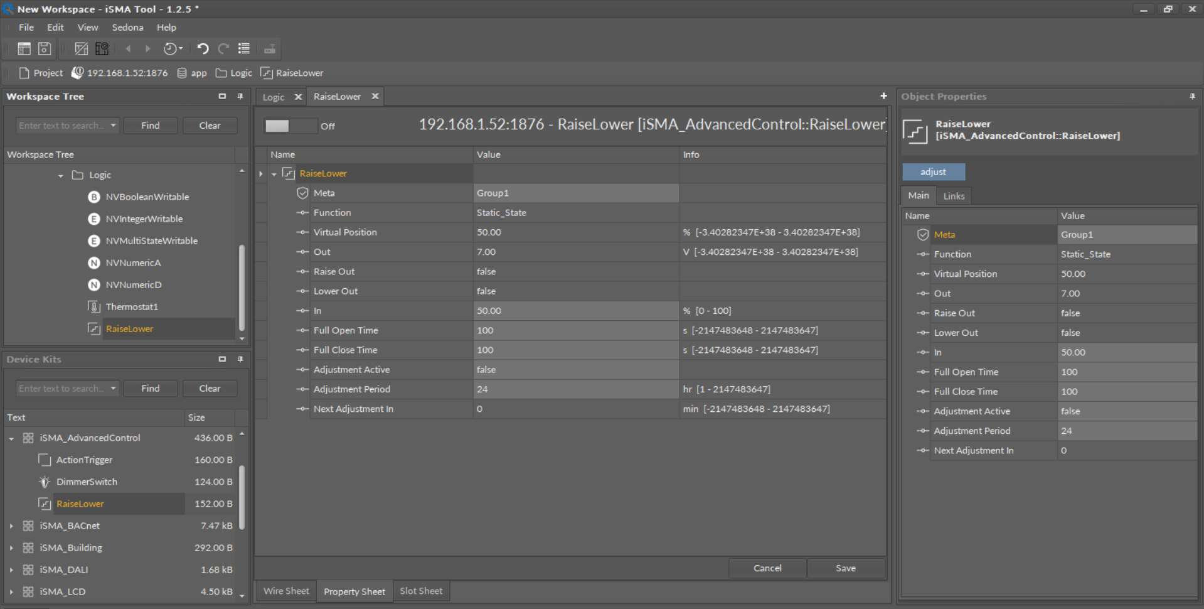Pin the Object Properties panel
Image resolution: width=1204 pixels, height=609 pixels.
(x=1191, y=96)
